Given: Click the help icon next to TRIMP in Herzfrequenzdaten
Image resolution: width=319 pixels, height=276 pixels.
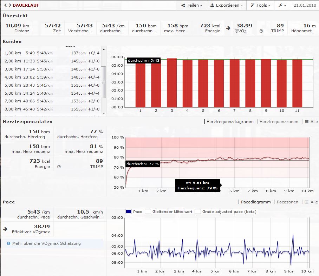Looking at the screenshot, I should (59, 167).
